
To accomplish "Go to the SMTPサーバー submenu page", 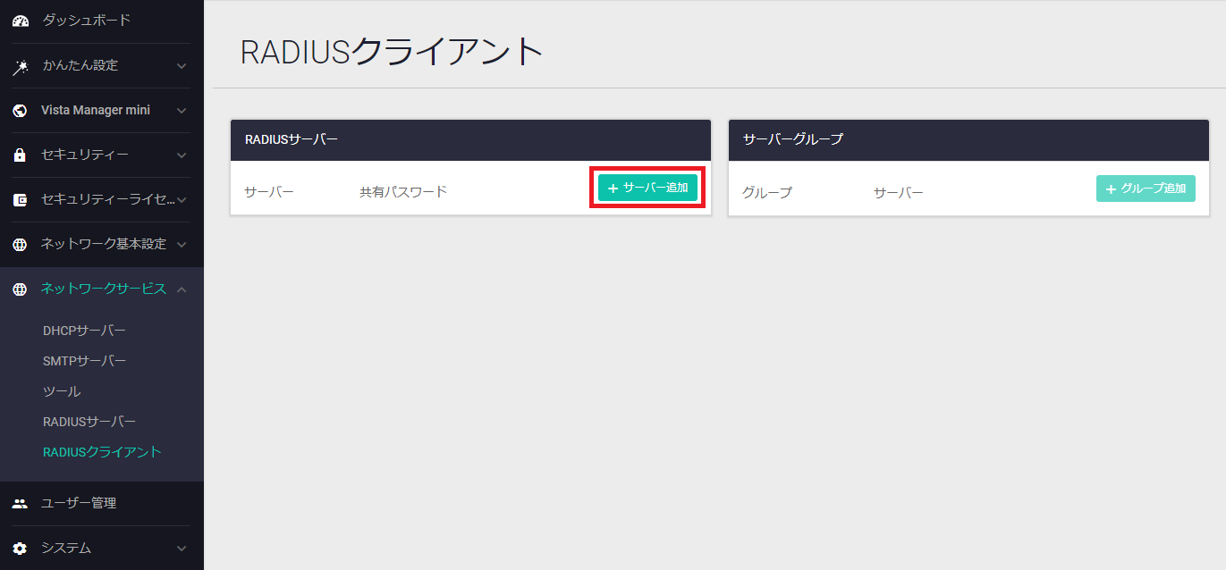I will pyautogui.click(x=84, y=361).
